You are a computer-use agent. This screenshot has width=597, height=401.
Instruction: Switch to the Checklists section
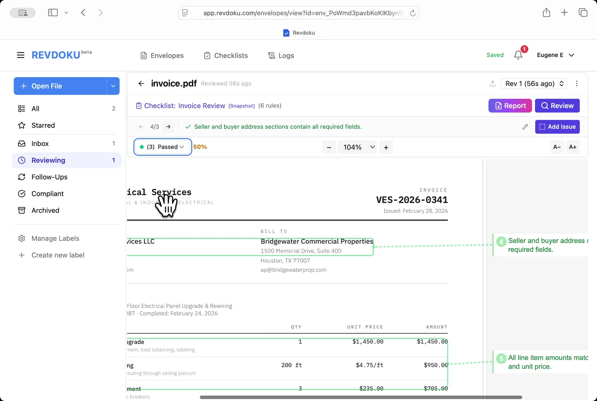pos(225,55)
